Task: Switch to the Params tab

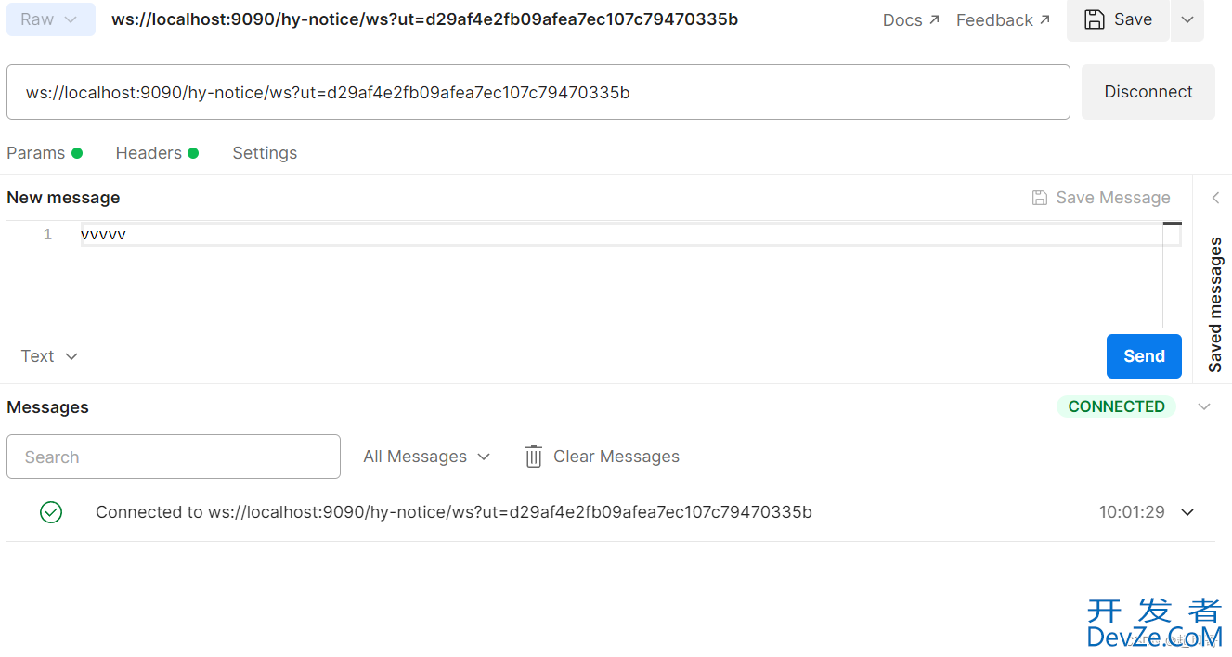Action: [x=36, y=153]
